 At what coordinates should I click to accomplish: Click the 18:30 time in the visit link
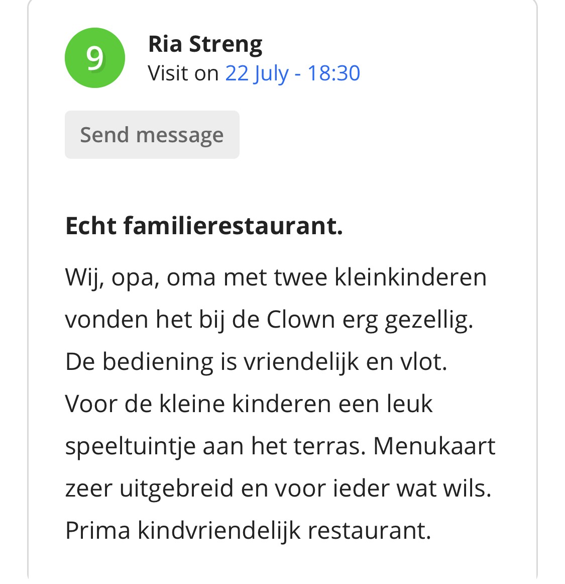334,73
